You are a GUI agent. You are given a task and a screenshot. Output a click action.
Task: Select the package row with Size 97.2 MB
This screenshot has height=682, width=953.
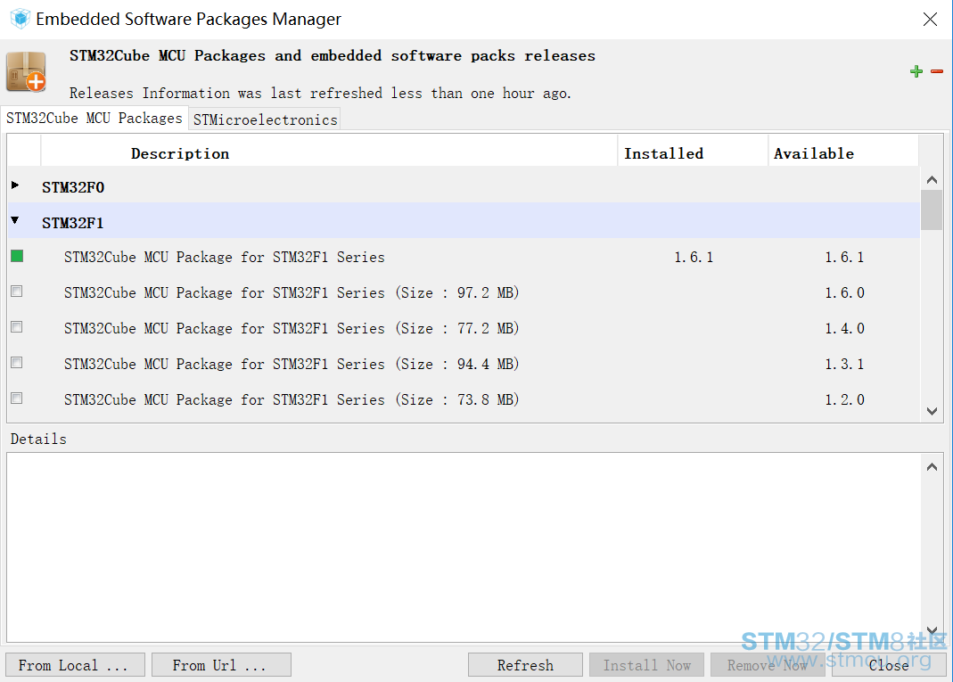coord(464,292)
